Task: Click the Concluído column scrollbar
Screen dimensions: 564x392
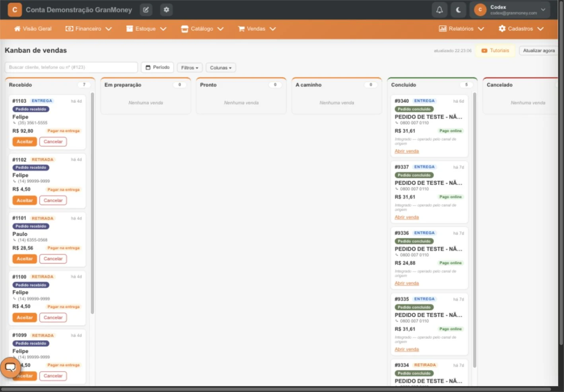Action: coord(475,230)
